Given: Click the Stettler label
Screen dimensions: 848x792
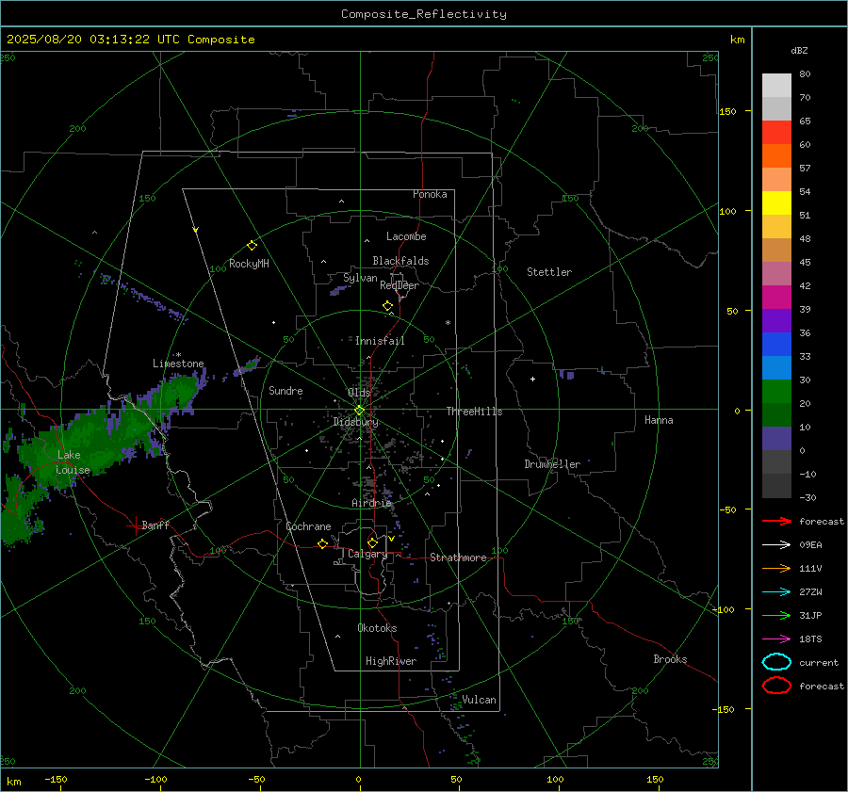Looking at the screenshot, I should tap(549, 272).
